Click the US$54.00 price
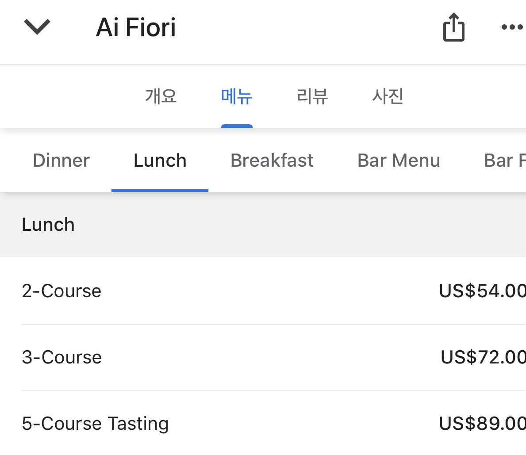The width and height of the screenshot is (526, 455). [x=482, y=291]
